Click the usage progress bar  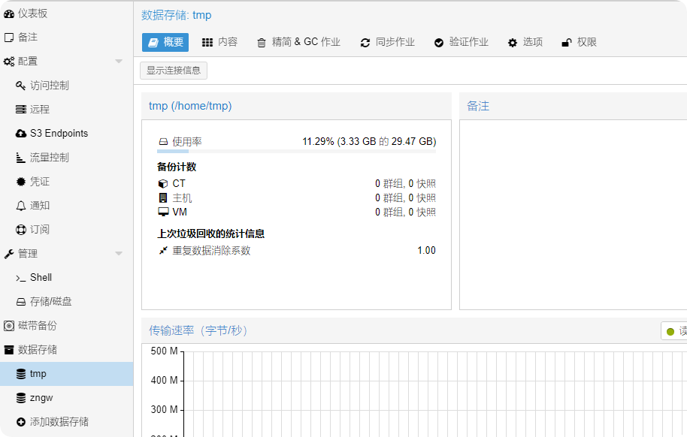coord(296,152)
